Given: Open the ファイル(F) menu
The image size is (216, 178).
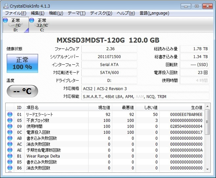Looking at the screenshot, I should tap(15, 13).
